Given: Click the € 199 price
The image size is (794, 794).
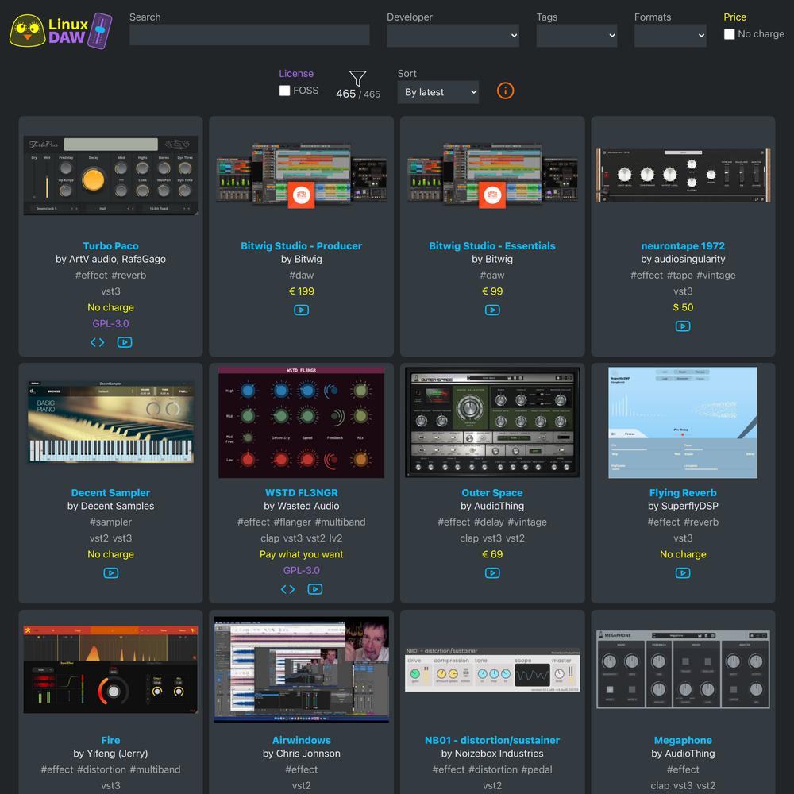Looking at the screenshot, I should coord(301,291).
